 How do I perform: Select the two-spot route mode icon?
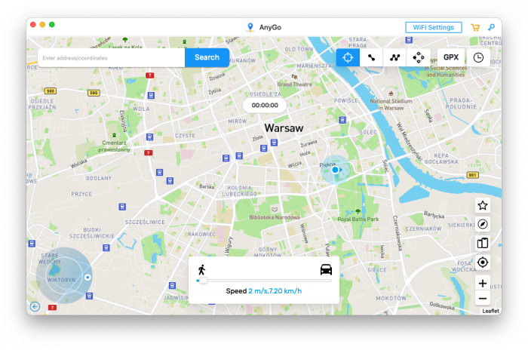tap(371, 57)
